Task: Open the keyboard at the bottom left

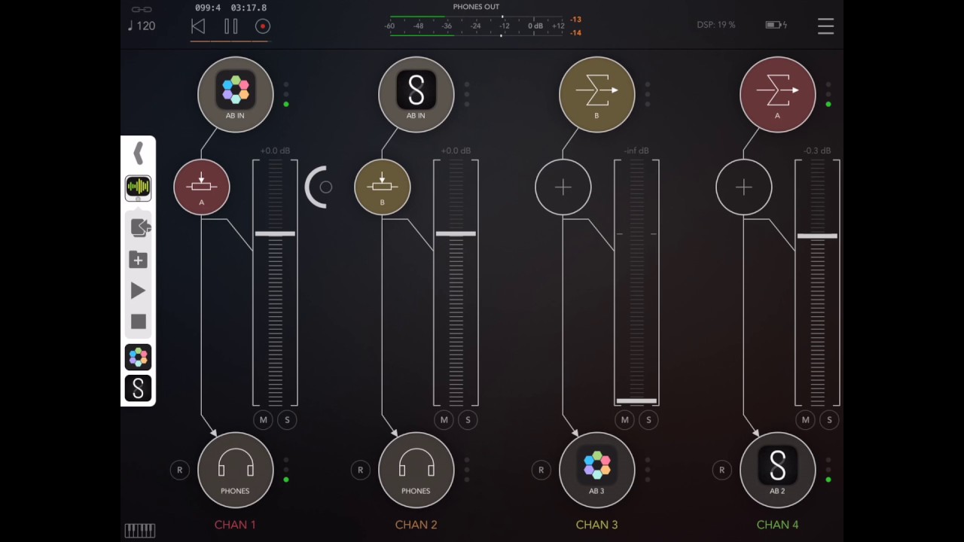Action: pos(139,531)
